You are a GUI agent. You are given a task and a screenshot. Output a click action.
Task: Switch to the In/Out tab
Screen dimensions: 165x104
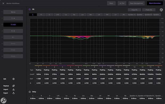[x=122, y=3]
